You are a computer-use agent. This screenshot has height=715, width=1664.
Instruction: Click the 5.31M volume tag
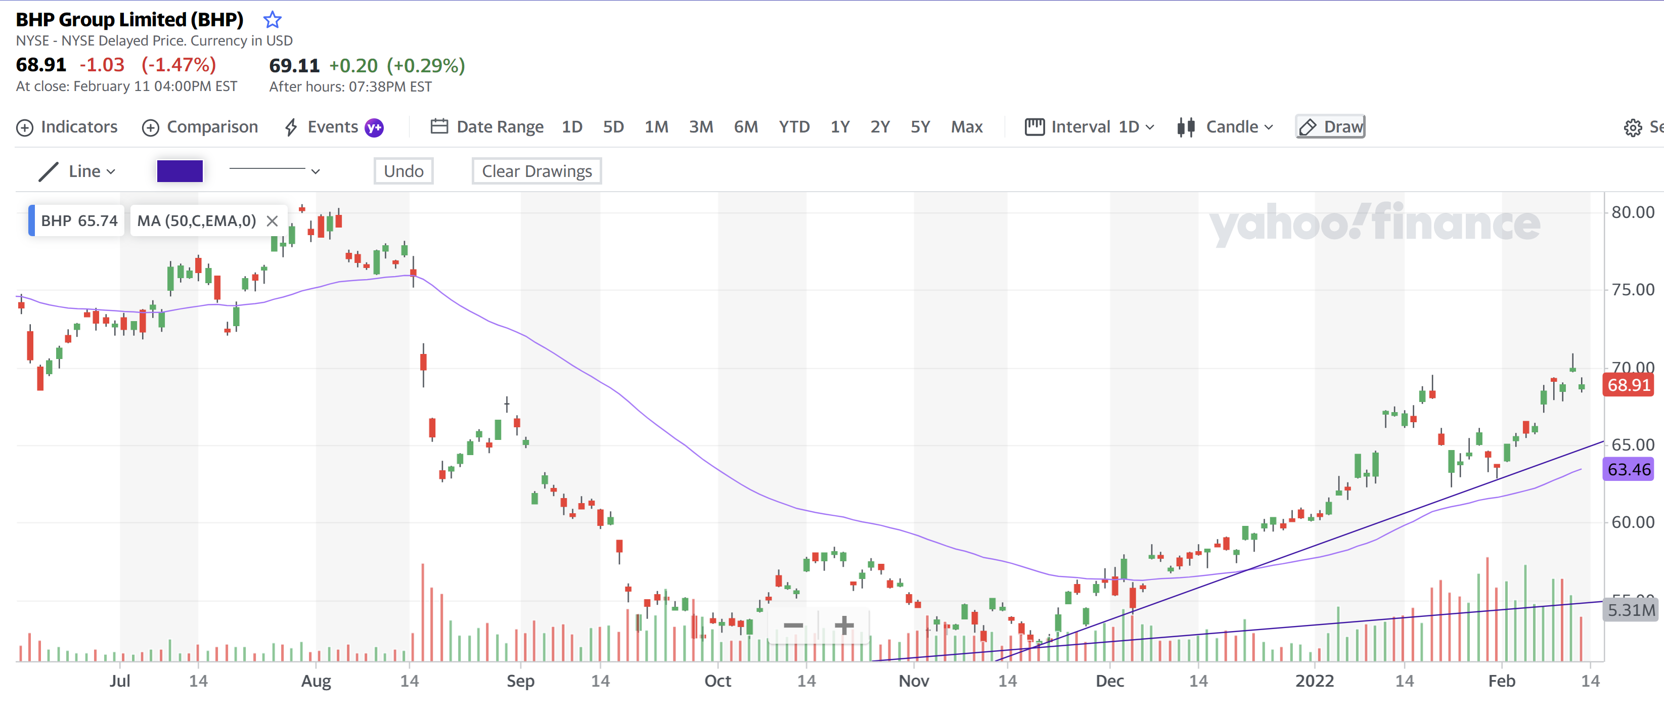coord(1631,610)
